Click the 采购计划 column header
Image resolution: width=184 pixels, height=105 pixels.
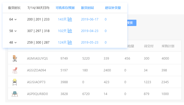click(168, 46)
